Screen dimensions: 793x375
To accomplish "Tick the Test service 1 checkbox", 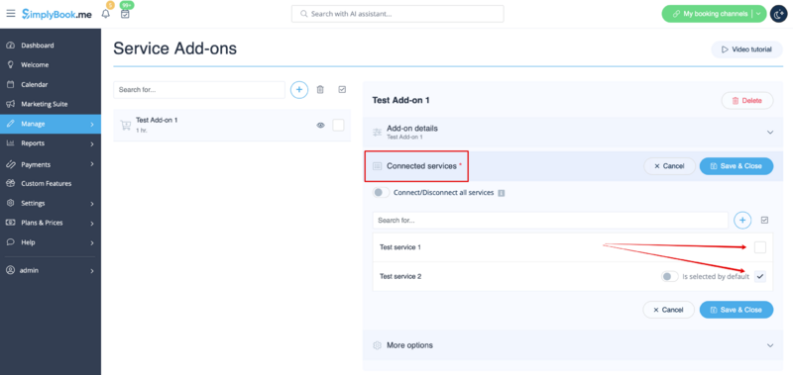I will coord(760,247).
